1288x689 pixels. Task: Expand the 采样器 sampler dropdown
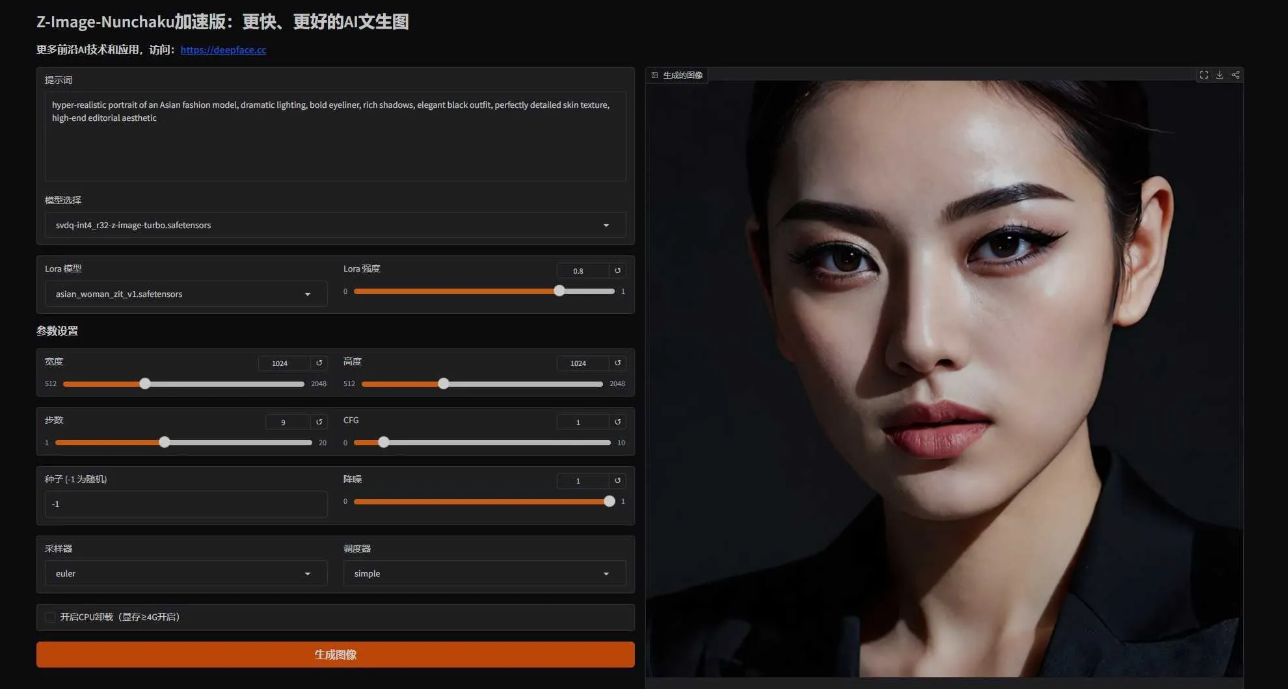[308, 573]
